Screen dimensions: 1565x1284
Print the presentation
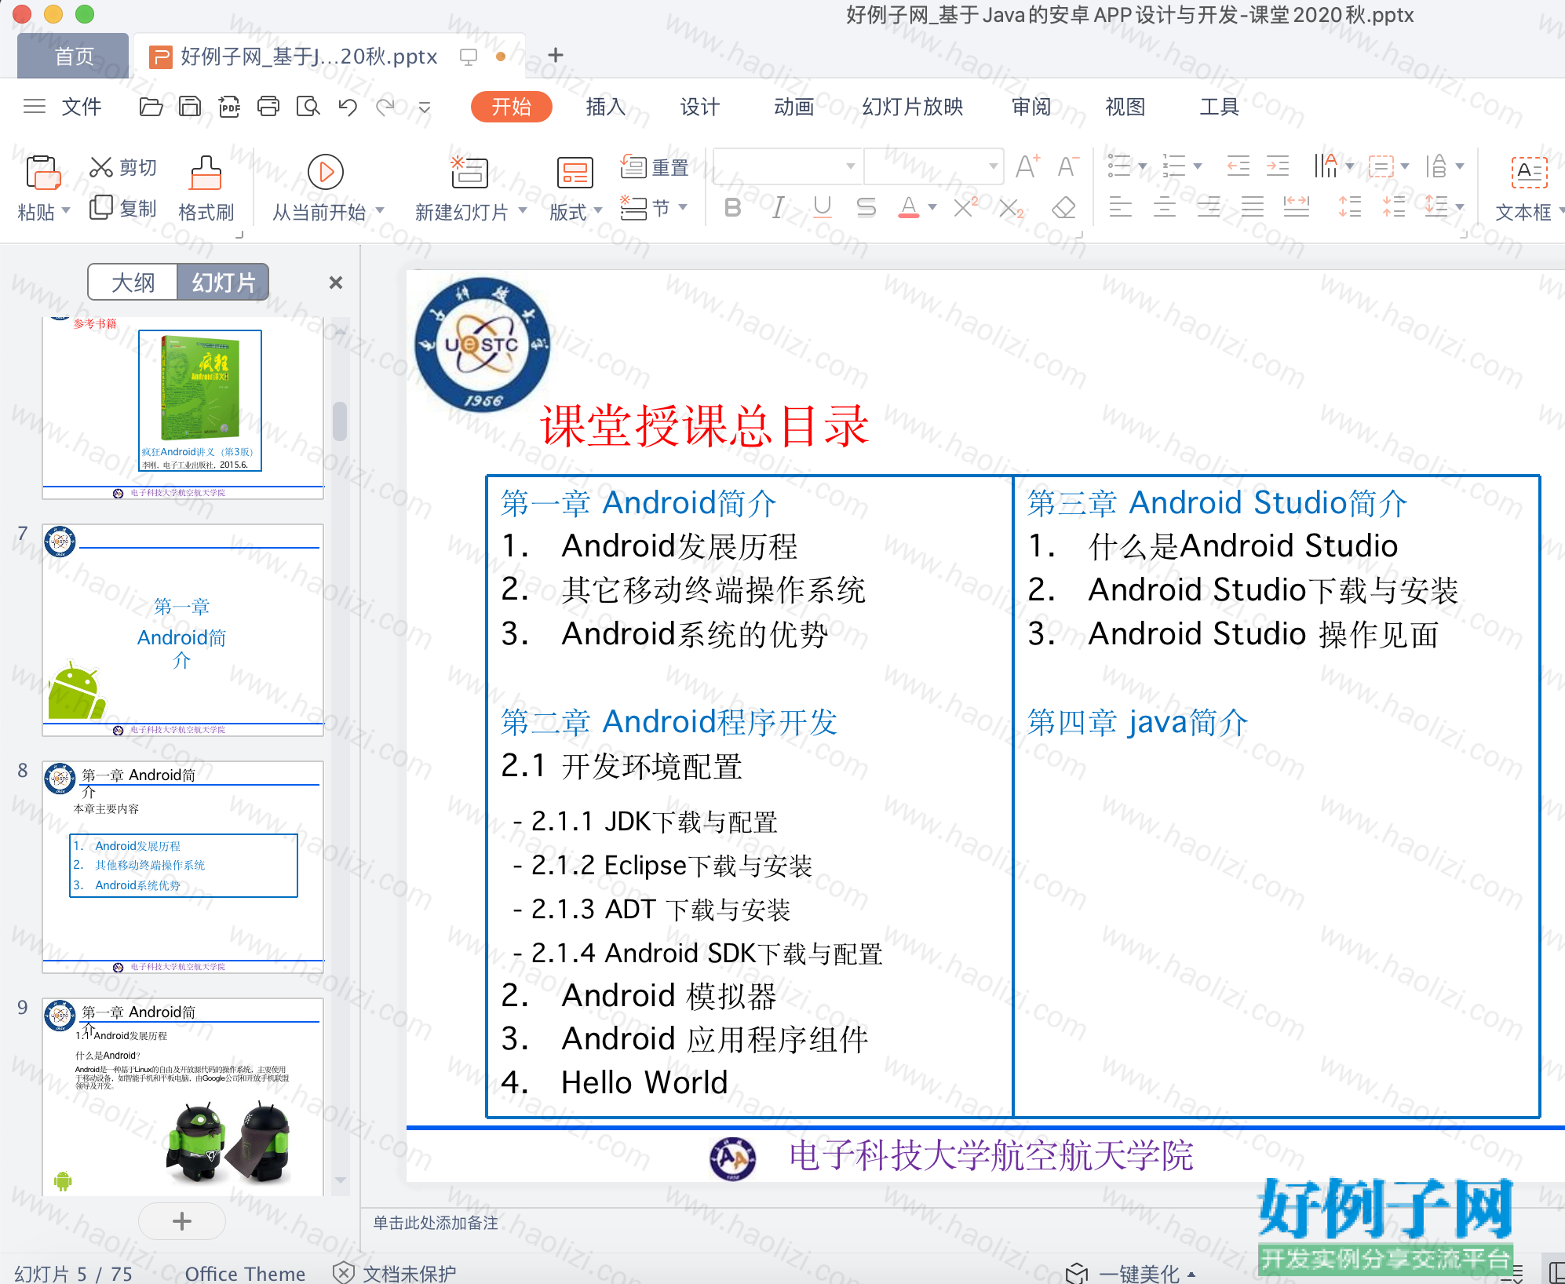(x=268, y=107)
